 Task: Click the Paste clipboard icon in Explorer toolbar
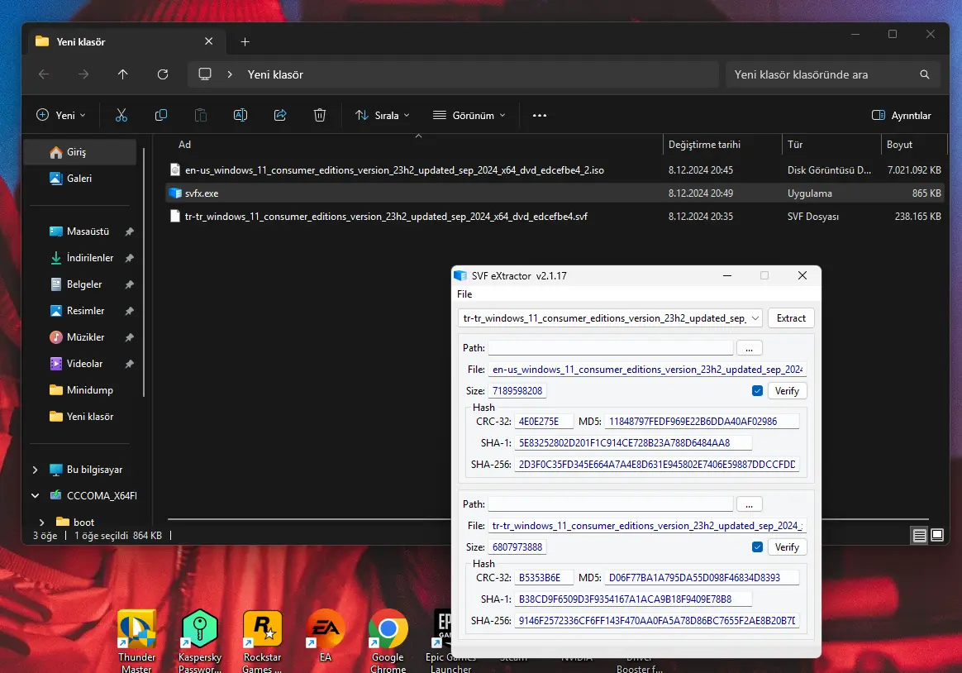point(201,115)
